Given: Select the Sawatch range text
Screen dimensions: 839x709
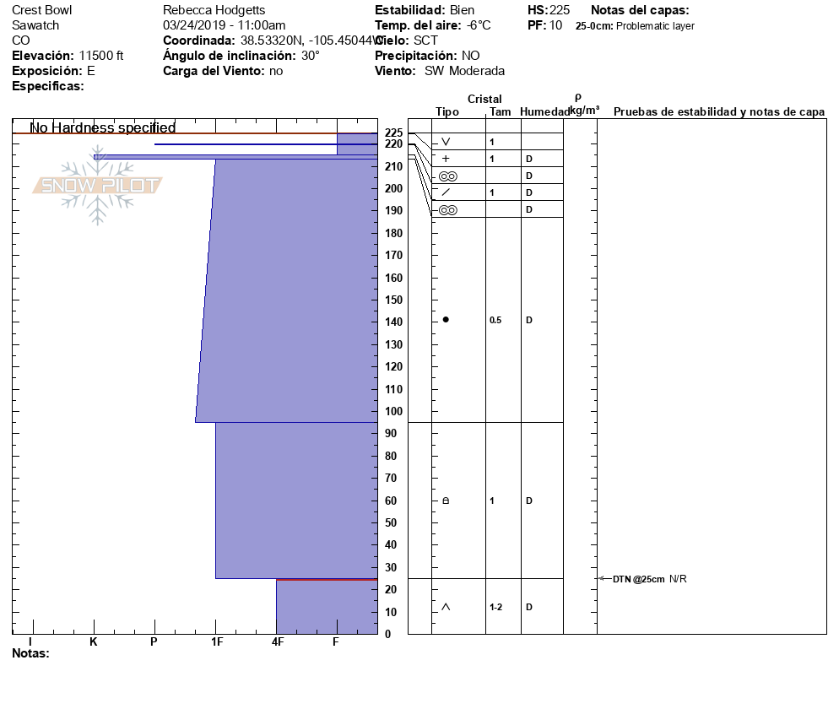Looking at the screenshot, I should 35,25.
